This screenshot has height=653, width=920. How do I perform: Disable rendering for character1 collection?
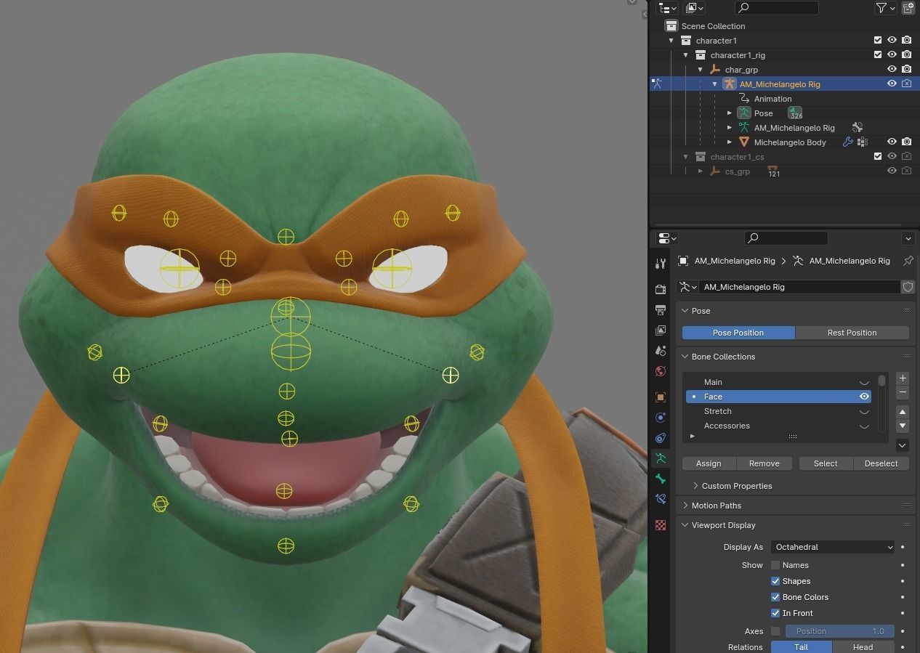point(907,41)
